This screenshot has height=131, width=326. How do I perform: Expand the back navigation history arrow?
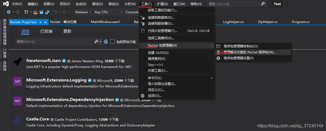pyautogui.click(x=13, y=12)
